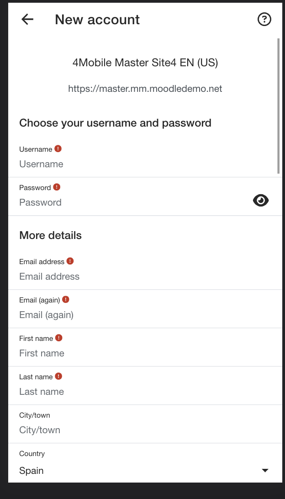This screenshot has width=285, height=499.
Task: Click the Email (again) required warning icon
Action: click(65, 299)
